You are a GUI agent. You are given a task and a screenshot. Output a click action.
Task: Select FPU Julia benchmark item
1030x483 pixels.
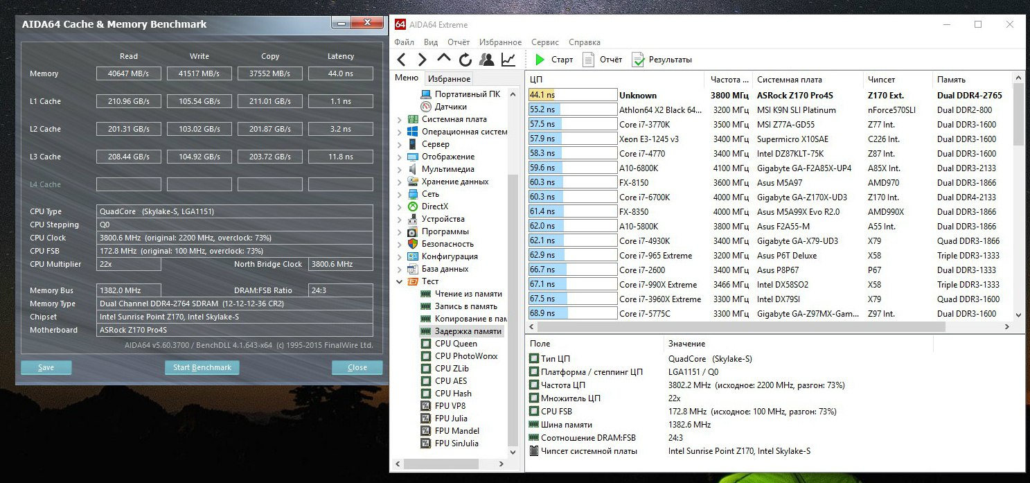[450, 419]
